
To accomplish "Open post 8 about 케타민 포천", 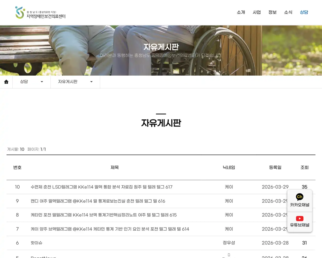I will pos(104,215).
